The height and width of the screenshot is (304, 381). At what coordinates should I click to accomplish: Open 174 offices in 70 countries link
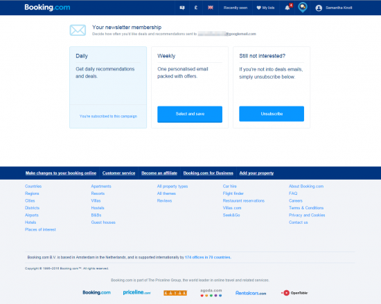(208, 257)
